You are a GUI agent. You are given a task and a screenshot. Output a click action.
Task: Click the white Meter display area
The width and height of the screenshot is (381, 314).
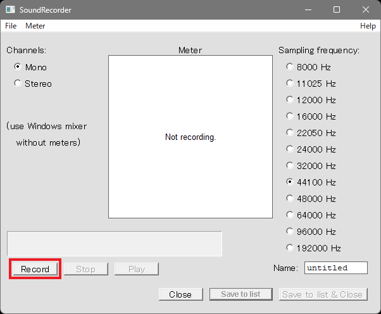190,137
